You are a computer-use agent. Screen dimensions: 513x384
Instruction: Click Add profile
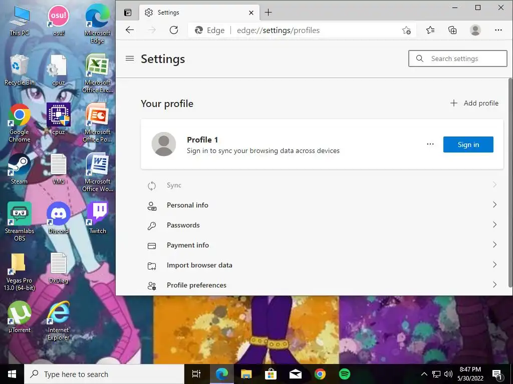pos(474,103)
